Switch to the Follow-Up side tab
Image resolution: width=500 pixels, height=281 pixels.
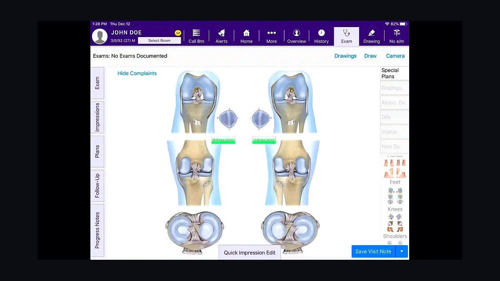pyautogui.click(x=97, y=186)
